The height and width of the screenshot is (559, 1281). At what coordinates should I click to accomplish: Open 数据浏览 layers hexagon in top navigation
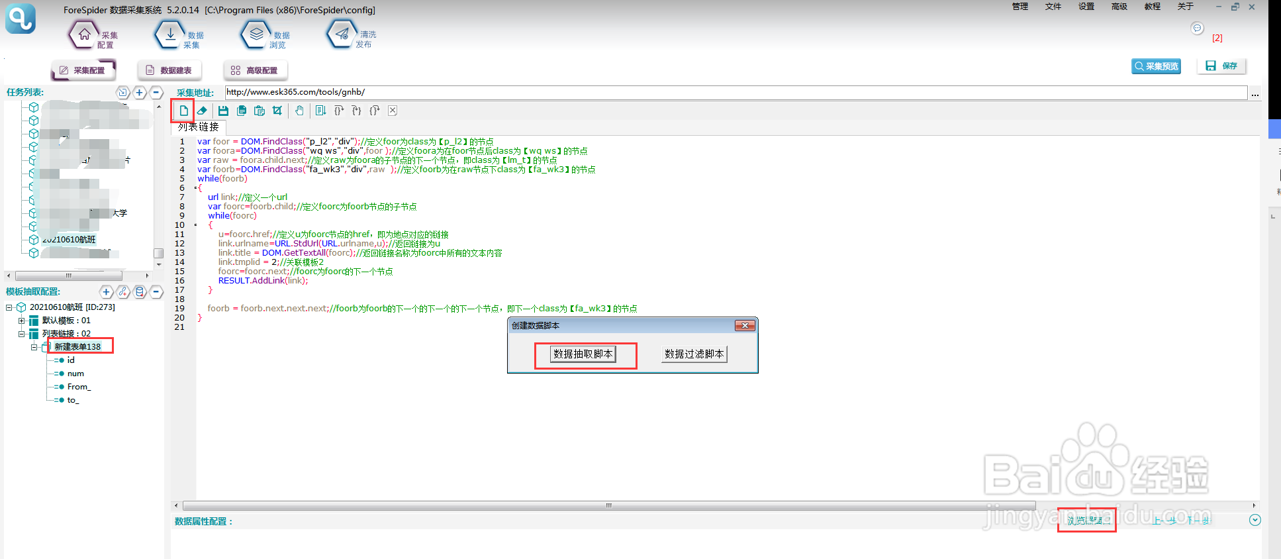tap(256, 34)
